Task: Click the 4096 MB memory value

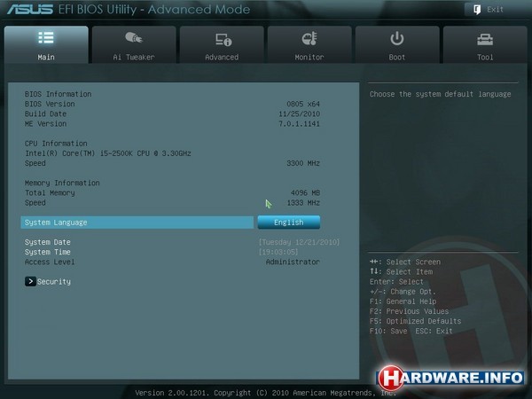Action: [x=305, y=192]
